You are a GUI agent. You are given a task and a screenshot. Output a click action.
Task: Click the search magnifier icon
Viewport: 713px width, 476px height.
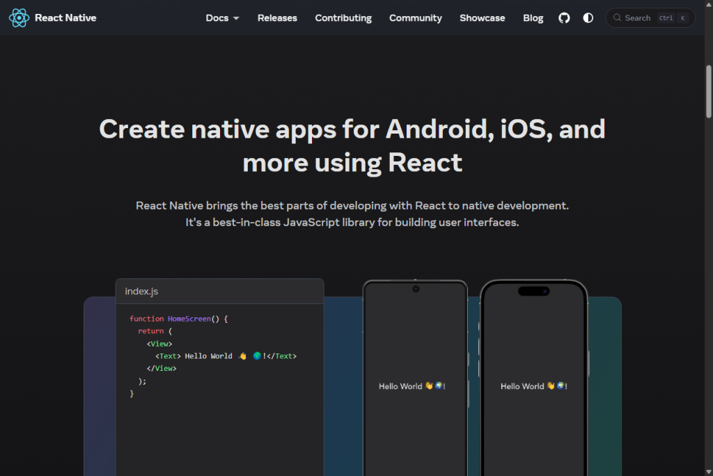[617, 17]
